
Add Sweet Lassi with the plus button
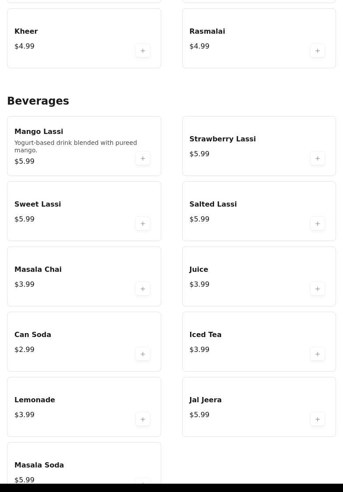pyautogui.click(x=143, y=223)
